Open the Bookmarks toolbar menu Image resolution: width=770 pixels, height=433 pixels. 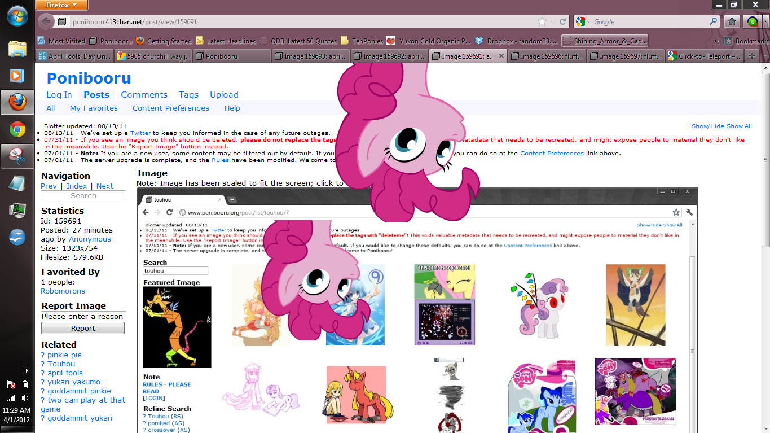pyautogui.click(x=746, y=41)
